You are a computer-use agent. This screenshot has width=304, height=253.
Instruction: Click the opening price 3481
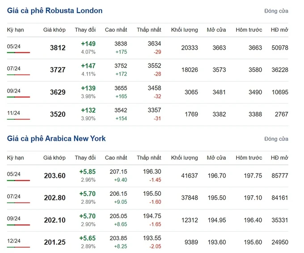219,92
